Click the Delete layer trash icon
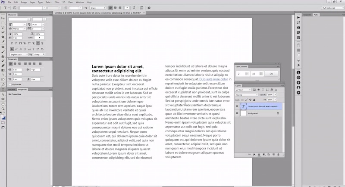The width and height of the screenshot is (345, 187). click(278, 155)
